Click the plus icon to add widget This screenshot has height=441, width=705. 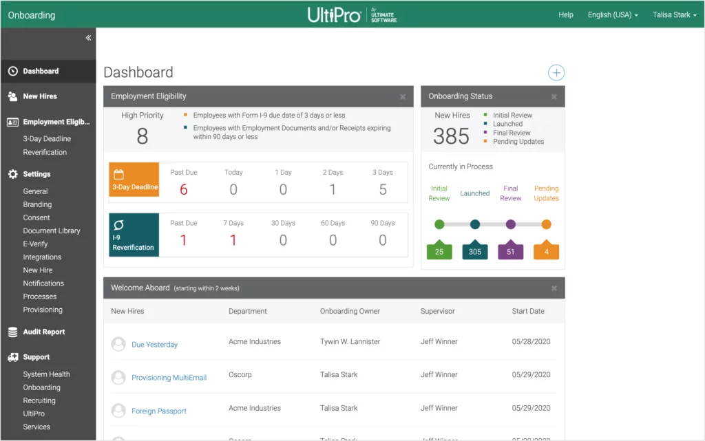pos(556,73)
